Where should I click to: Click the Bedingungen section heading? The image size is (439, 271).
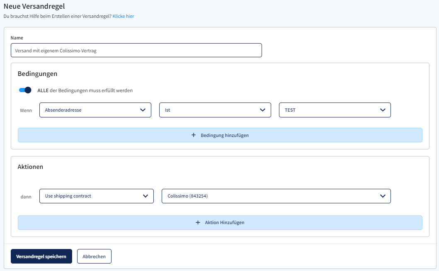coord(38,74)
